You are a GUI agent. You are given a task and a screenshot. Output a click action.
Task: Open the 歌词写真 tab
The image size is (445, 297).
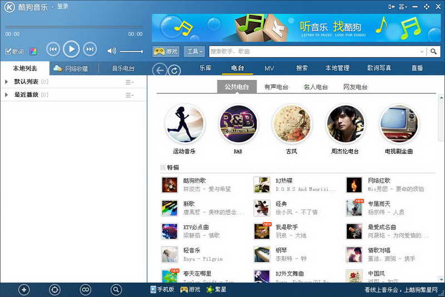(x=379, y=68)
